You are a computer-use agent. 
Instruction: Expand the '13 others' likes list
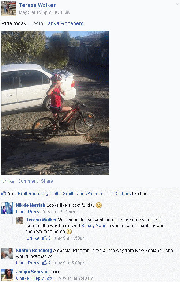pyautogui.click(x=121, y=194)
